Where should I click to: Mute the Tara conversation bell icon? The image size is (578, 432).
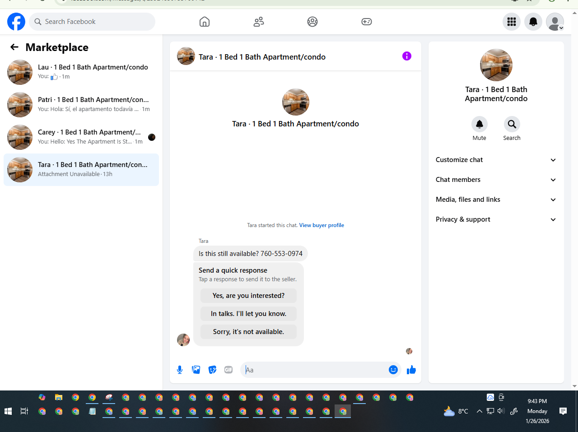[x=480, y=124]
